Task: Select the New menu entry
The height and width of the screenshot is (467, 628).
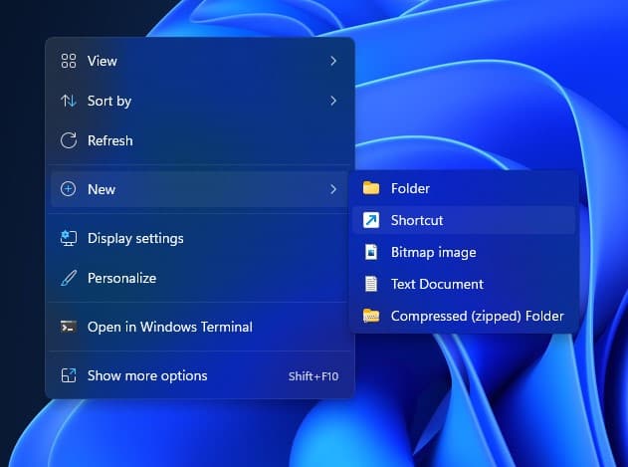Action: tap(199, 189)
